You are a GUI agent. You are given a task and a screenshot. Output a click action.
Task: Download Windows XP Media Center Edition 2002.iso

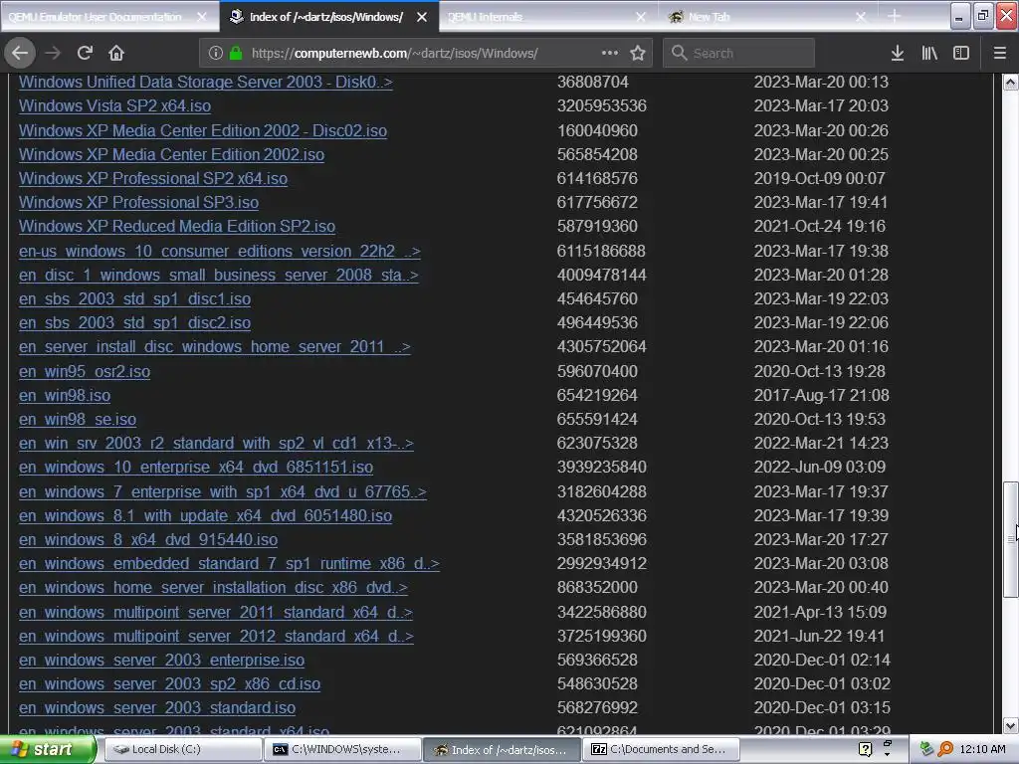[x=171, y=154]
